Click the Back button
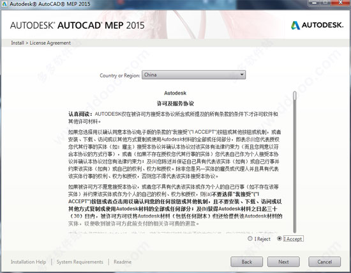The image size is (351, 273). (247, 261)
